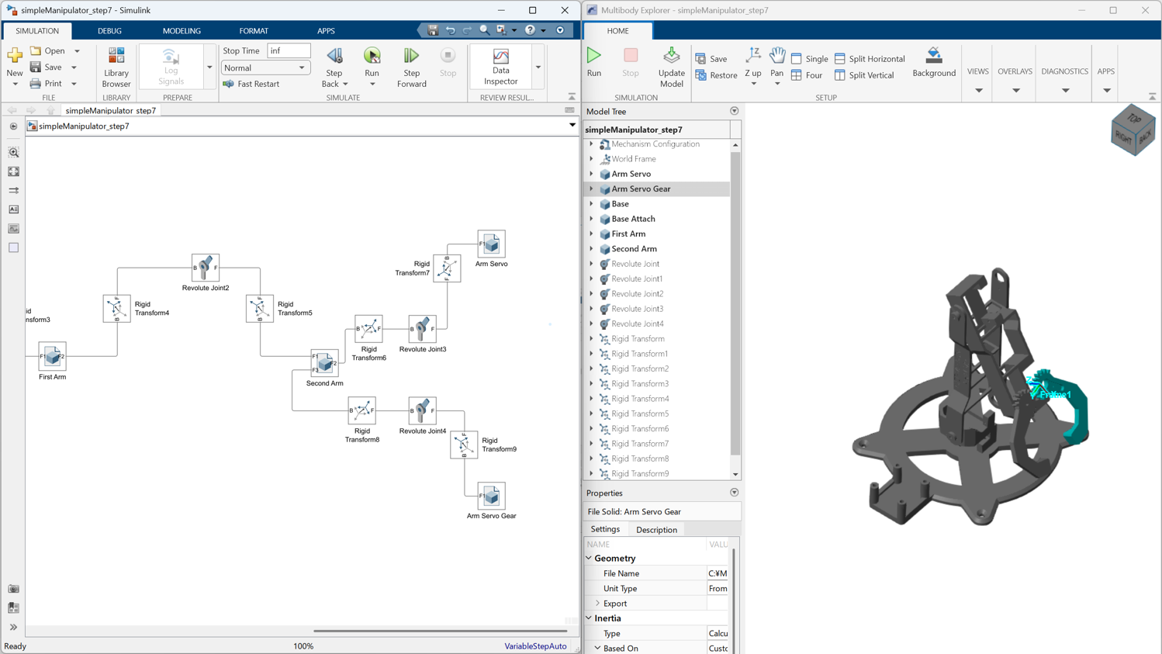
Task: Click Update Model in Multibody Explorer
Action: point(671,66)
